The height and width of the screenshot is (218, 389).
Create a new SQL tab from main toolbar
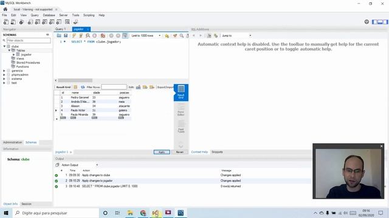click(x=6, y=22)
